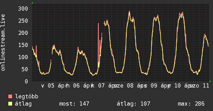Click the 100 y-axis label
Viewport: 213px width, 111px height.
(23, 57)
